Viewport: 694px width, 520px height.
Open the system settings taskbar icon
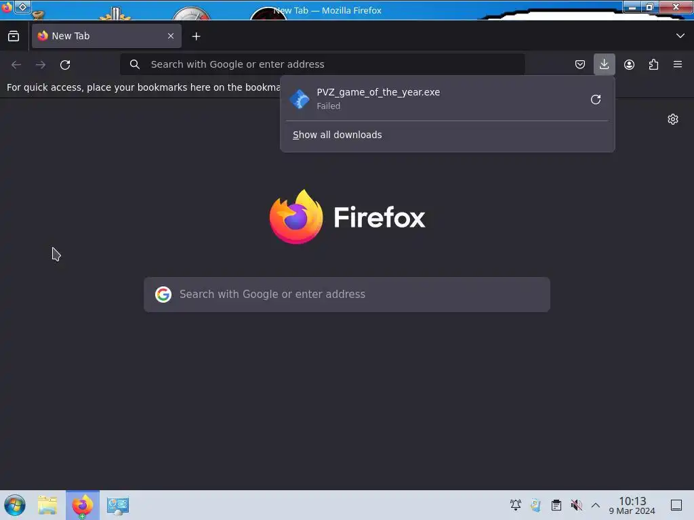[x=118, y=505]
